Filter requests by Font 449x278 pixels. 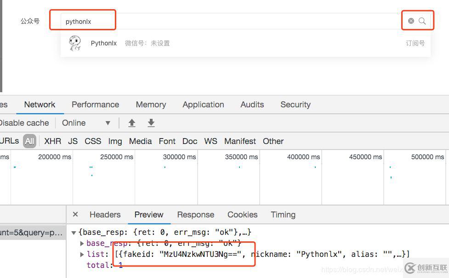pyautogui.click(x=167, y=141)
